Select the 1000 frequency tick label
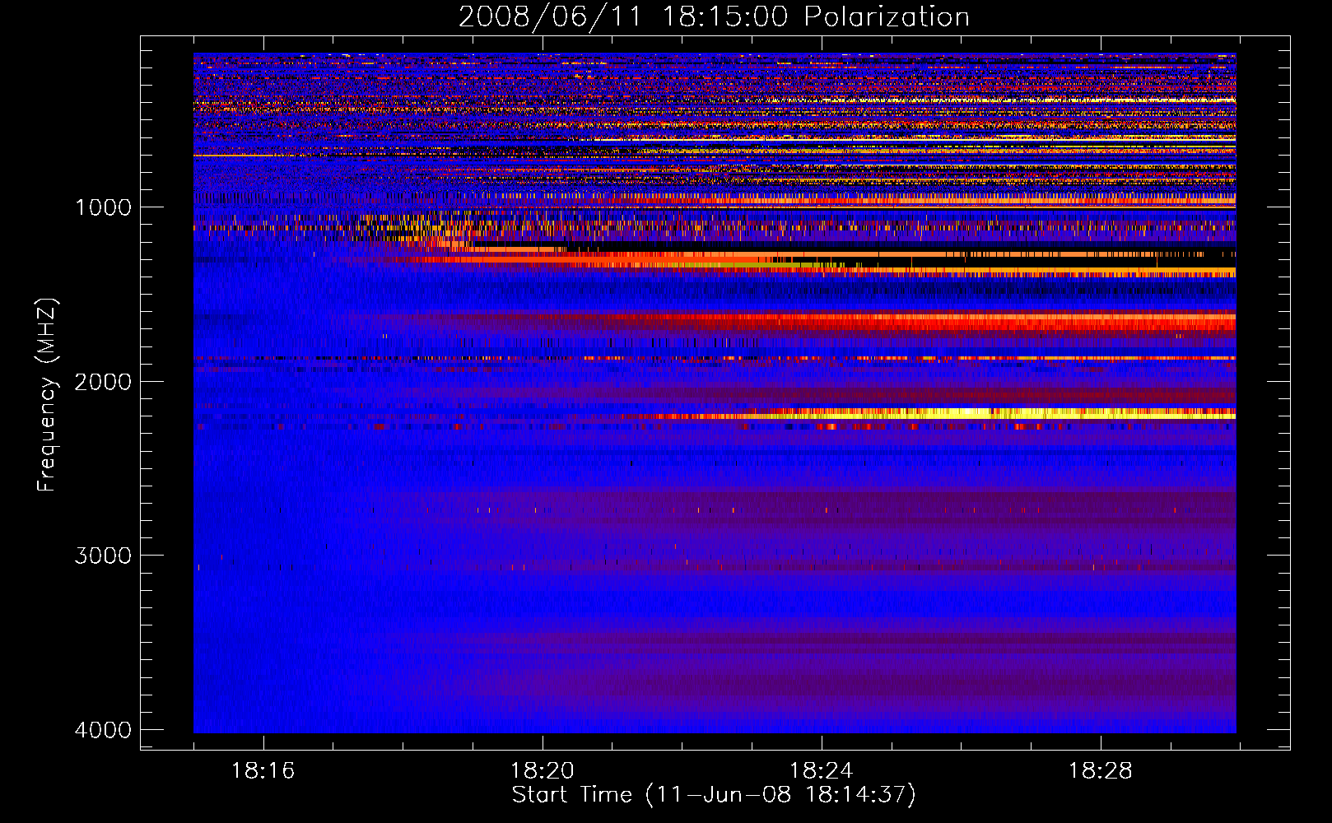Screen dimensions: 1332x823 [103, 207]
